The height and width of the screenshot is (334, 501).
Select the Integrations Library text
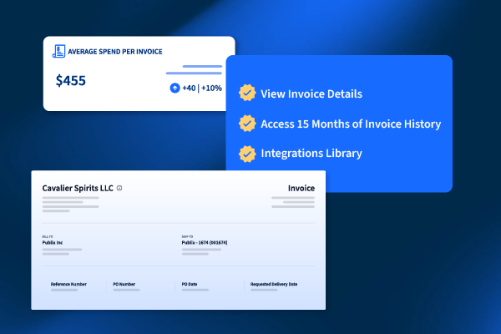[x=311, y=153]
